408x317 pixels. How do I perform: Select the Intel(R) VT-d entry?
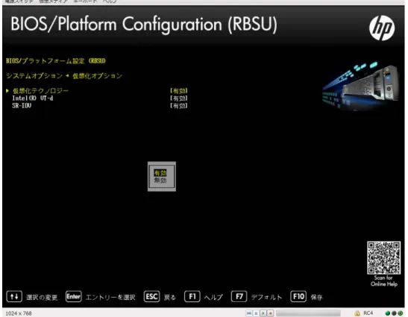(33, 98)
